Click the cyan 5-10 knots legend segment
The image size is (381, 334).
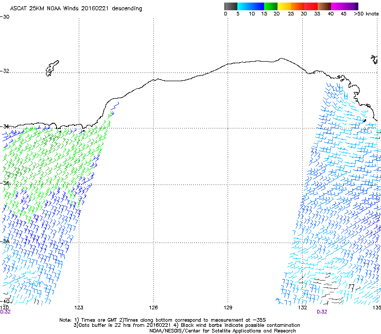(244, 6)
